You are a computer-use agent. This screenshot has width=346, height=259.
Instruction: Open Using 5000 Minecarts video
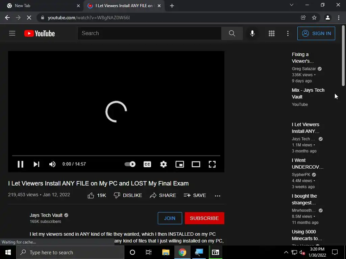(x=307, y=235)
